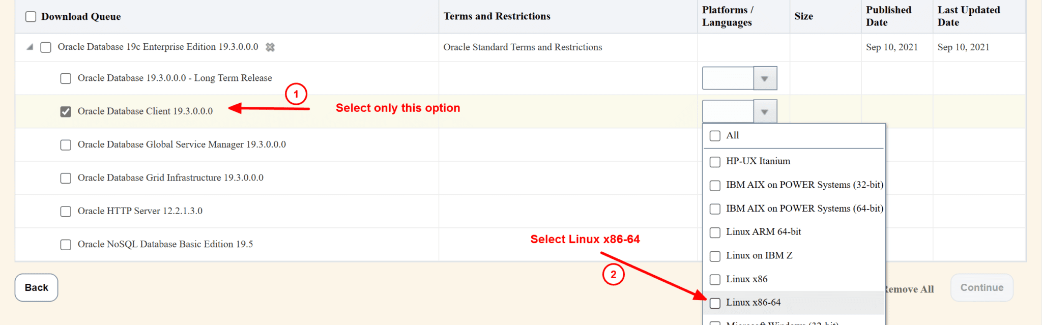Check the All platforms option

[715, 136]
